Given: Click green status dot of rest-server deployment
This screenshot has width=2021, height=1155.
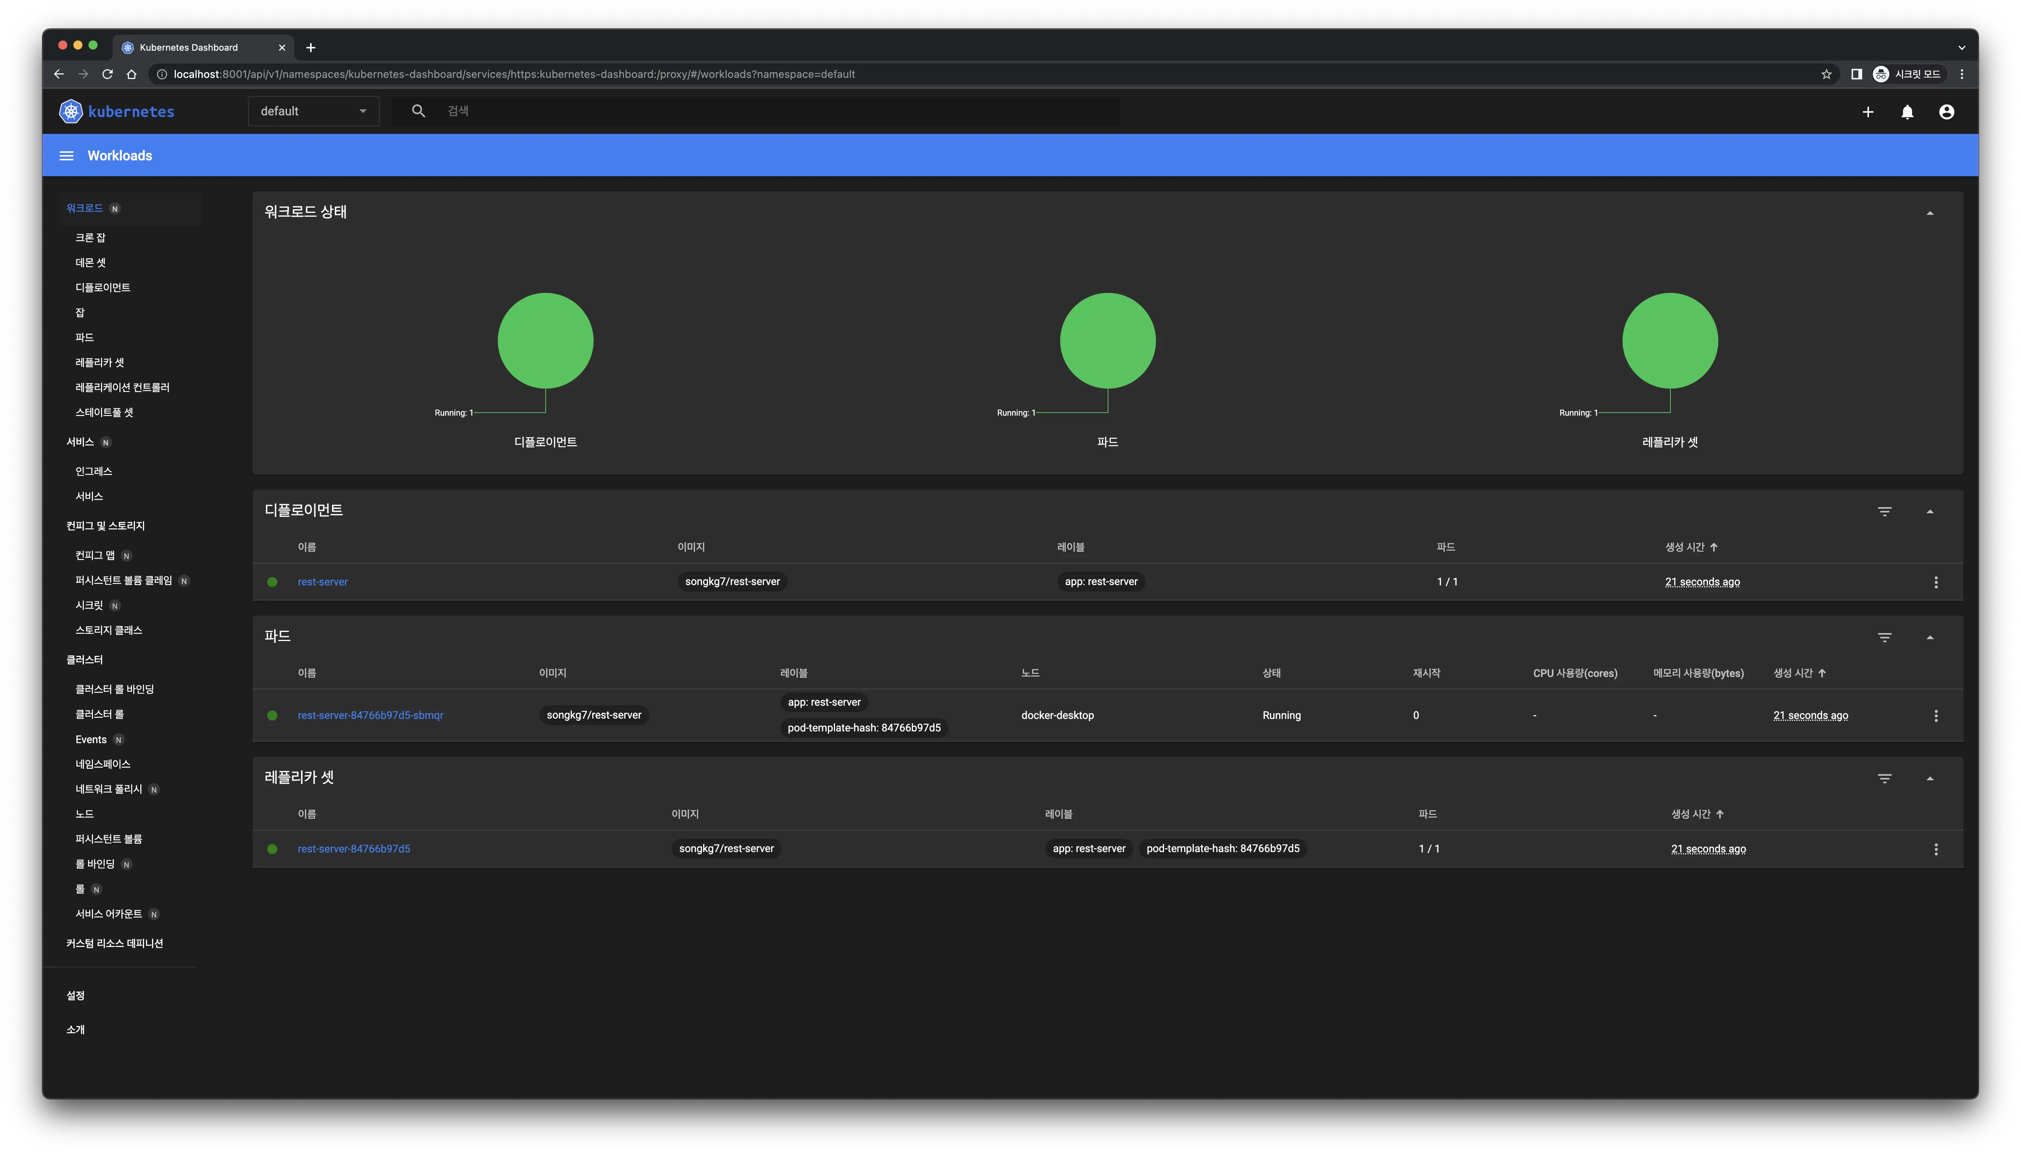Looking at the screenshot, I should [x=272, y=582].
